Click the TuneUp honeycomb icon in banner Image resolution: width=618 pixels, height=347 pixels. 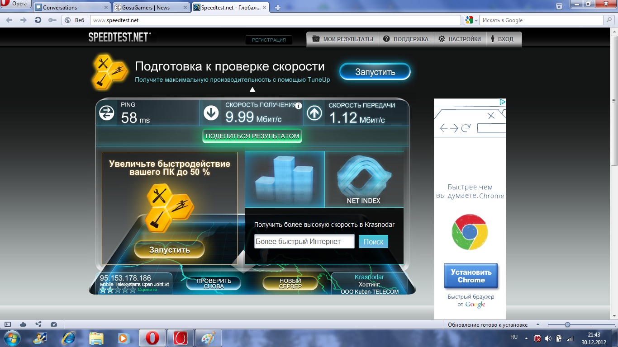coord(110,71)
